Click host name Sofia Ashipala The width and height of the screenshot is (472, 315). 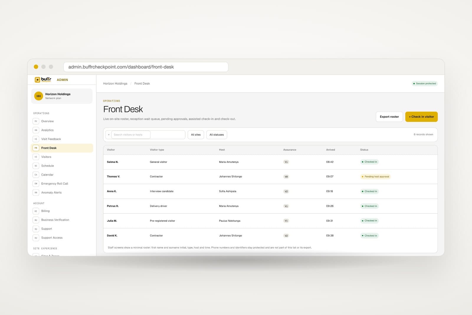coord(228,191)
